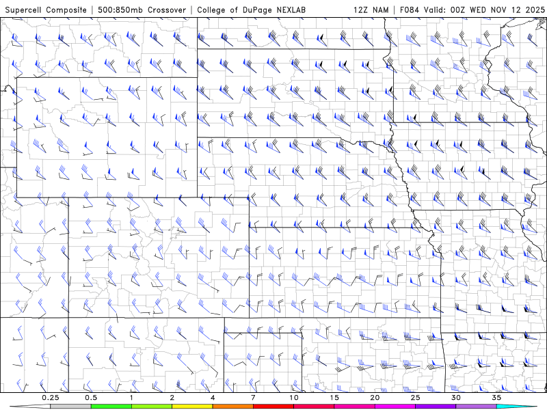Click the '10' color scale label
This screenshot has height=410, width=547.
click(x=294, y=398)
